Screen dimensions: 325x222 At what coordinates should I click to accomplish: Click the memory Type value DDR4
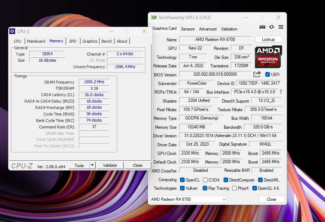(48, 54)
